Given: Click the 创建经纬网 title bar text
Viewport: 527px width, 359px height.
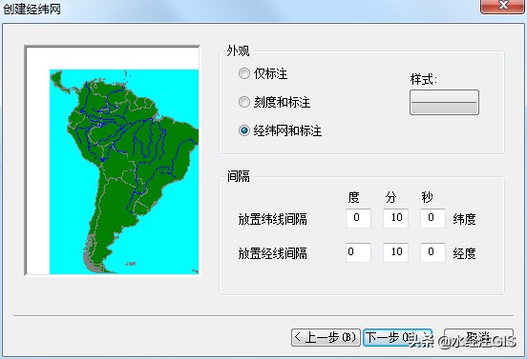Looking at the screenshot, I should click(32, 10).
